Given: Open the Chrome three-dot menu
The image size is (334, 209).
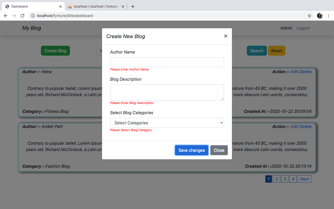Looking at the screenshot, I should pos(328,16).
